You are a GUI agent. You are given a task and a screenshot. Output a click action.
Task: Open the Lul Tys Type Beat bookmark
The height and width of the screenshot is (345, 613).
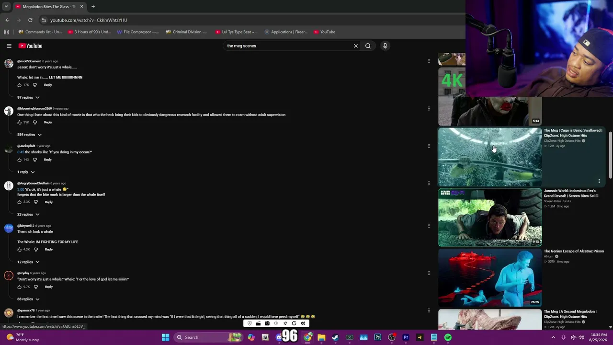tap(237, 32)
